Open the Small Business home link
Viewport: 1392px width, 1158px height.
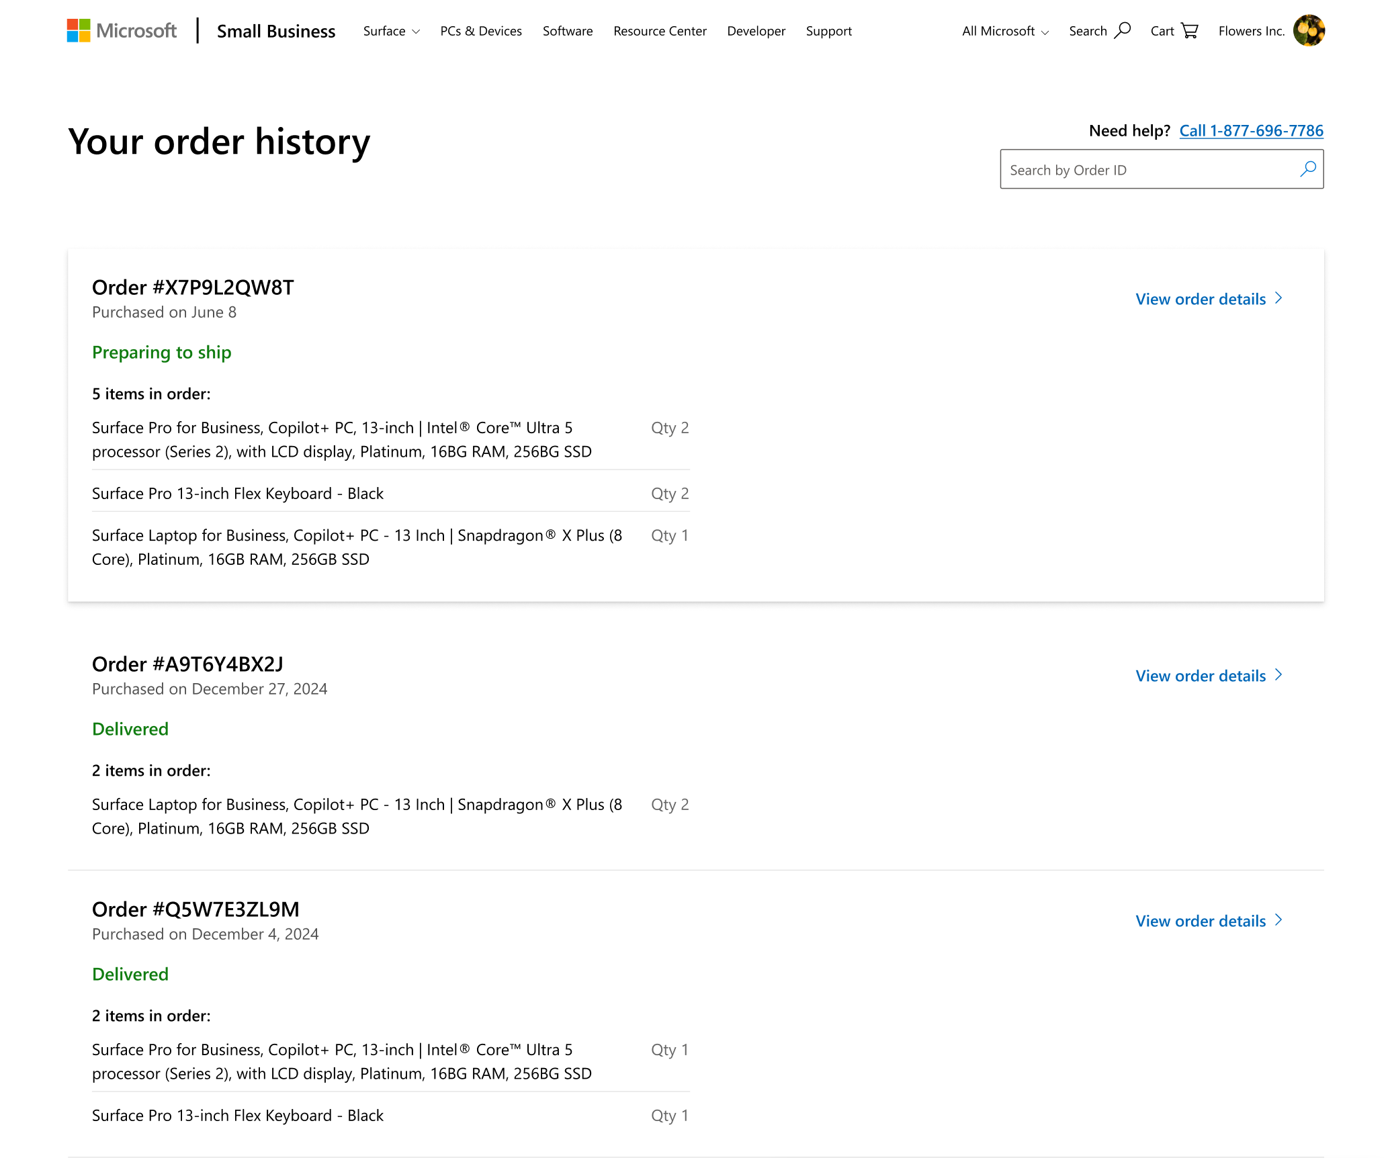point(276,31)
